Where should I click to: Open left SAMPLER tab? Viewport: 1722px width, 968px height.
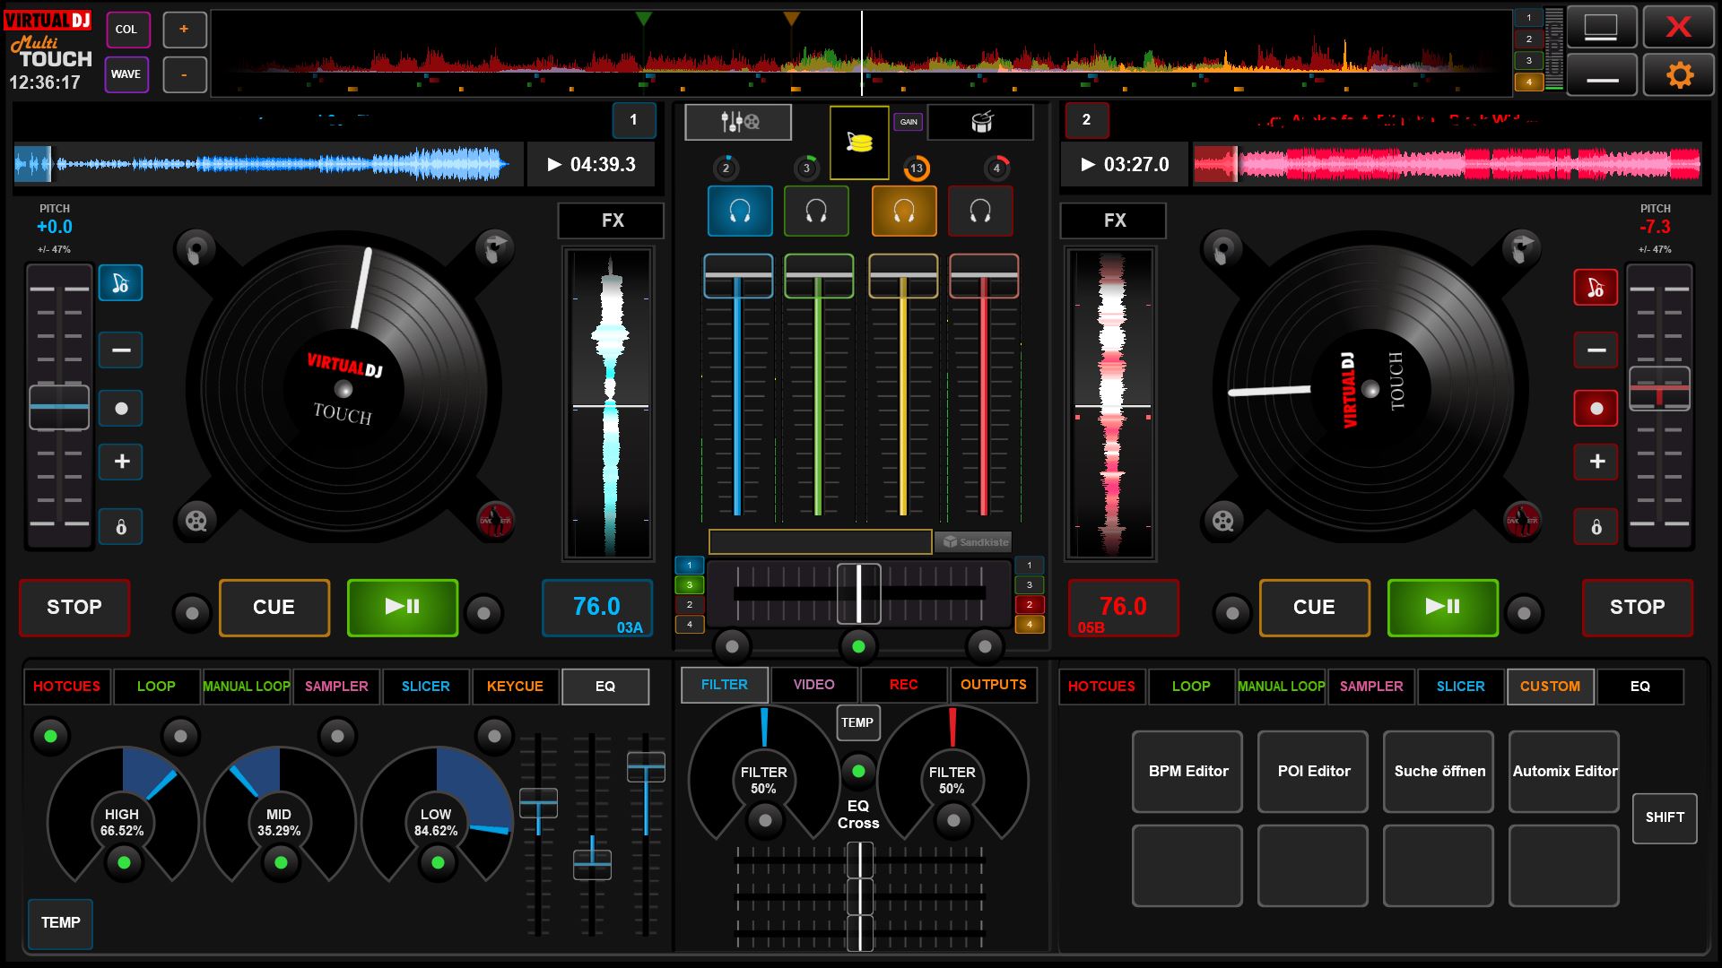coord(336,687)
